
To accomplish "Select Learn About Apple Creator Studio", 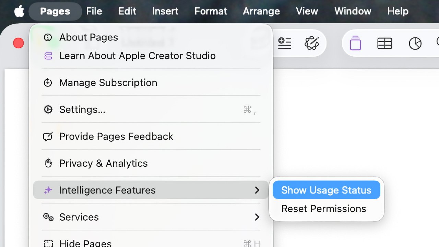I will click(x=137, y=56).
